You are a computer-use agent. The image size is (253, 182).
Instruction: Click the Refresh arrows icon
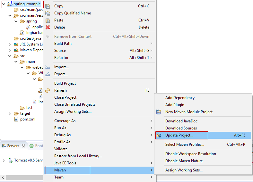[x=48, y=90]
